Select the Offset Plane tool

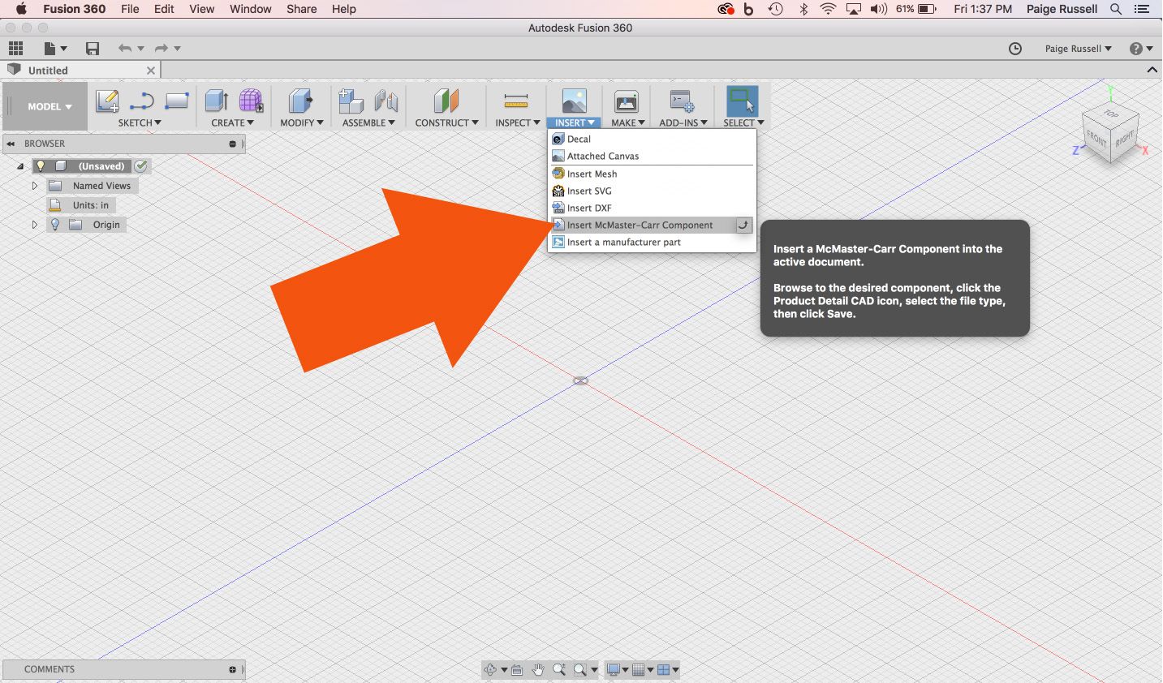[x=446, y=101]
